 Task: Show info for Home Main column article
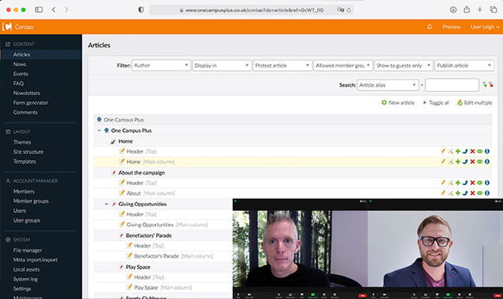click(487, 162)
